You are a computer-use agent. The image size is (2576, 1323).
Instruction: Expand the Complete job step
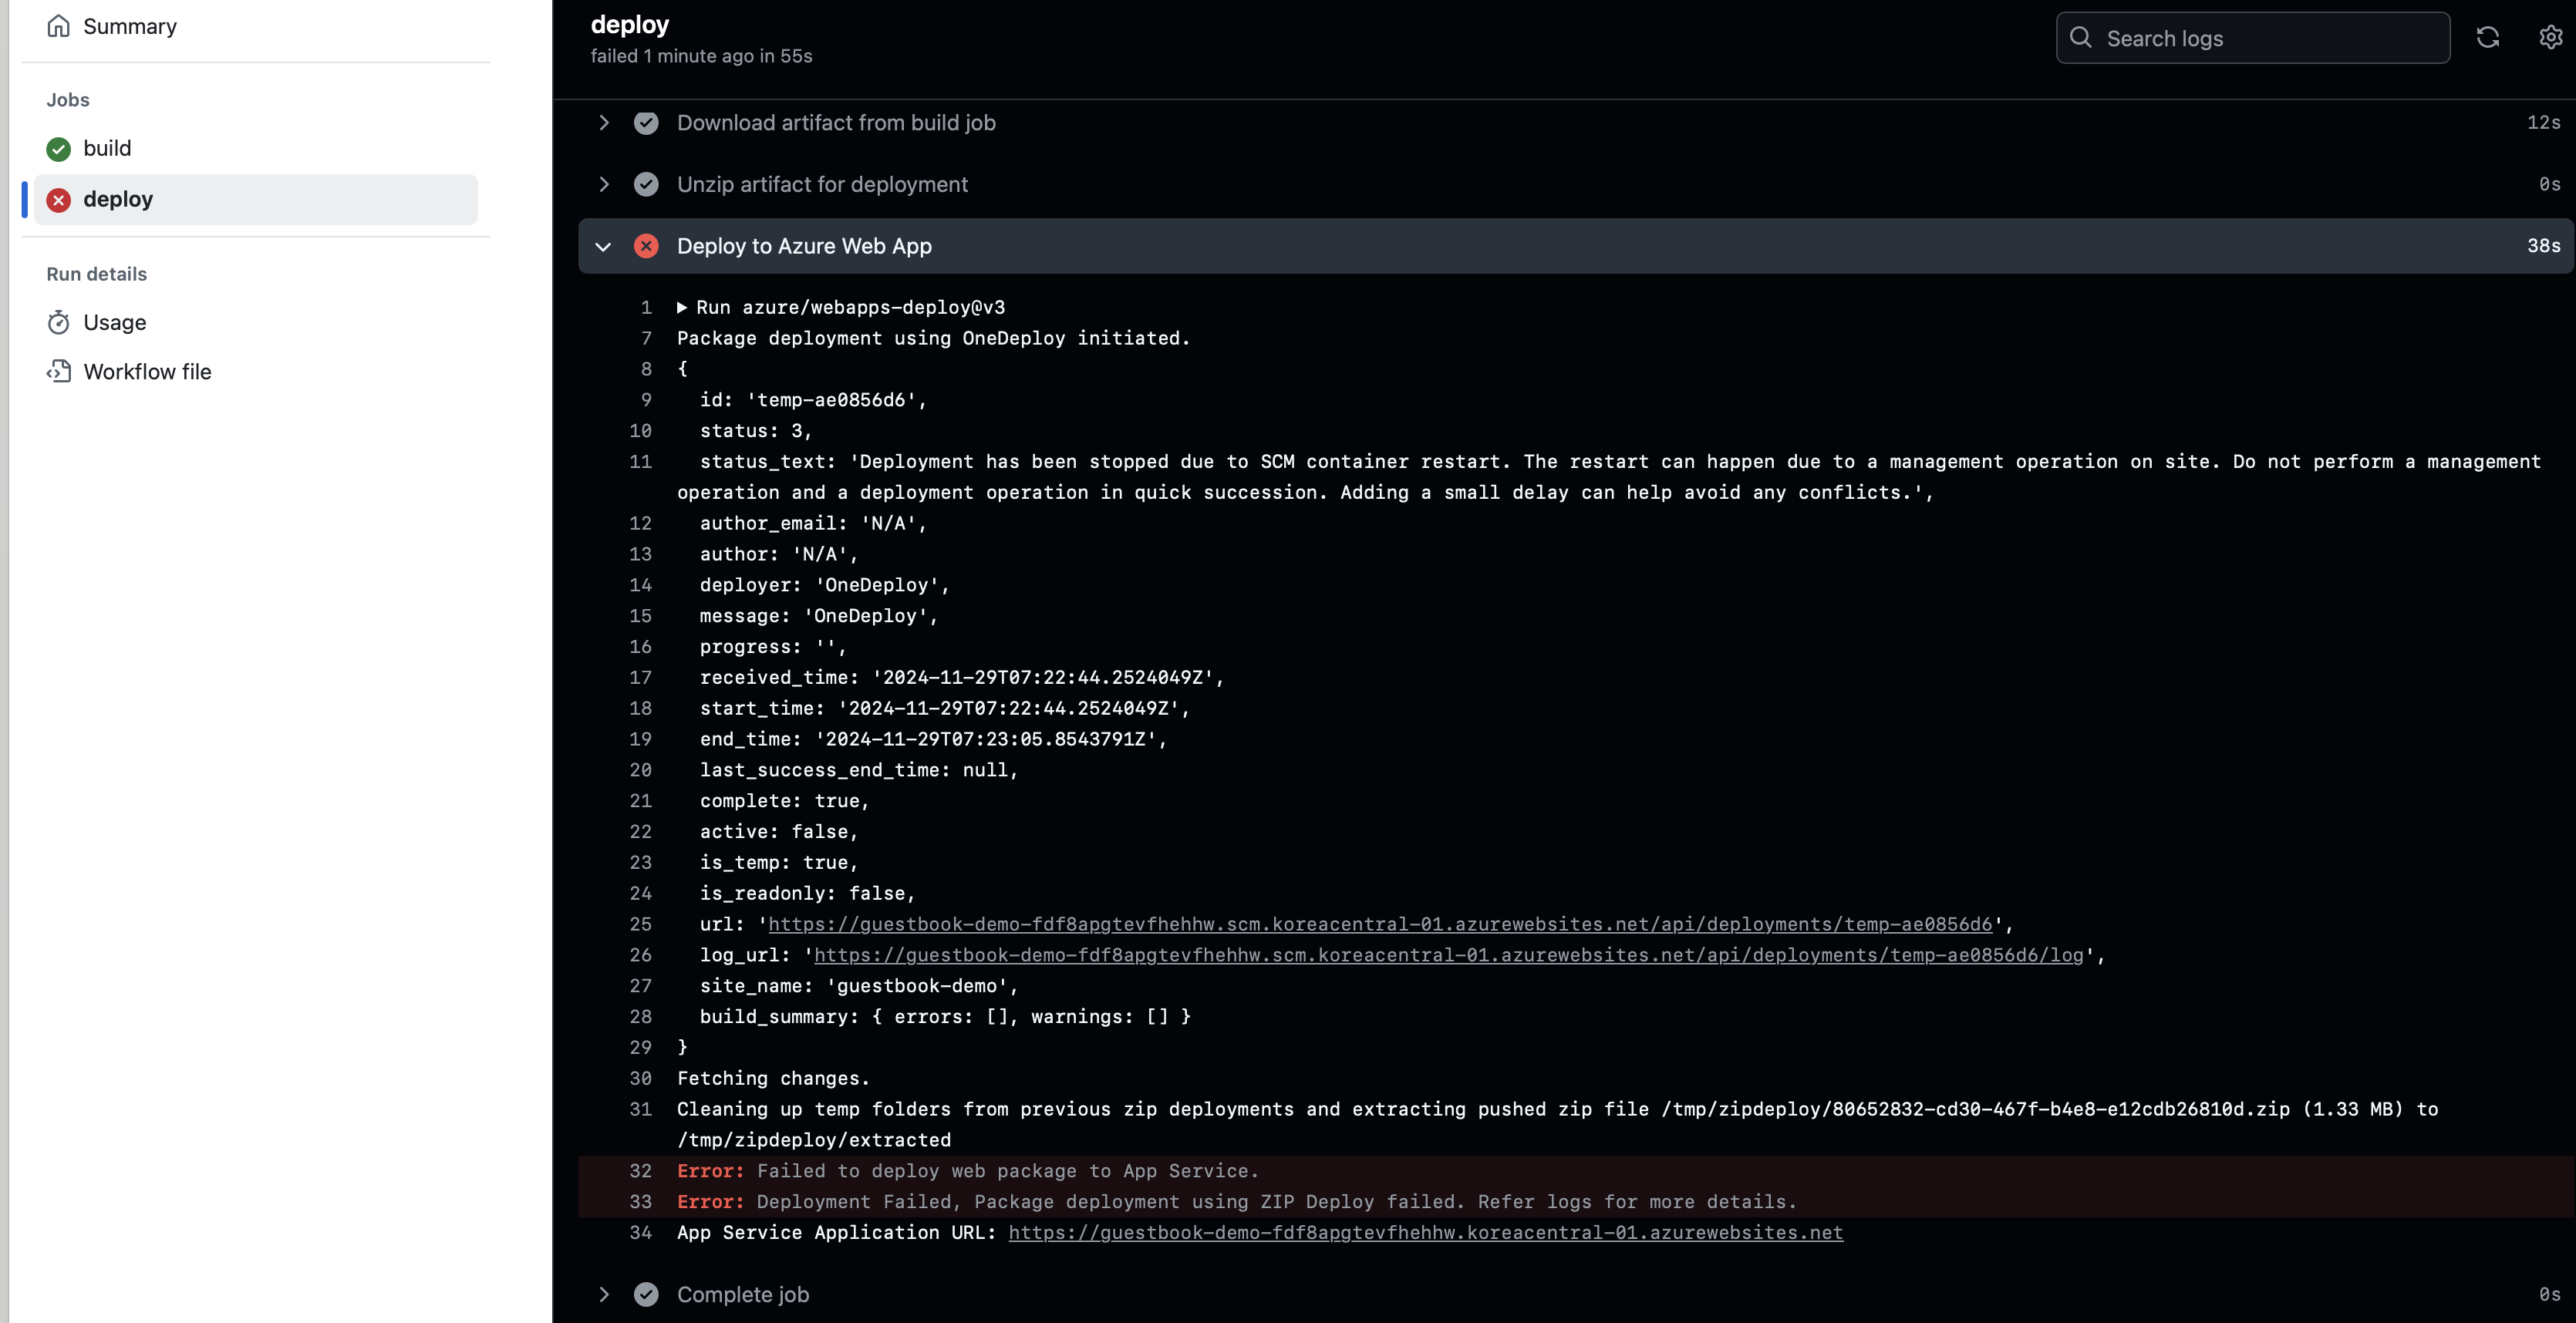tap(603, 1294)
